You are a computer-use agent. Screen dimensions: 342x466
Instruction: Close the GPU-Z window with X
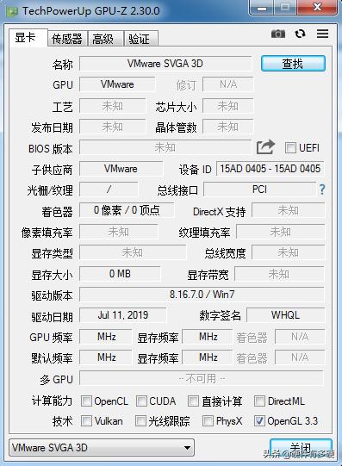click(x=317, y=7)
